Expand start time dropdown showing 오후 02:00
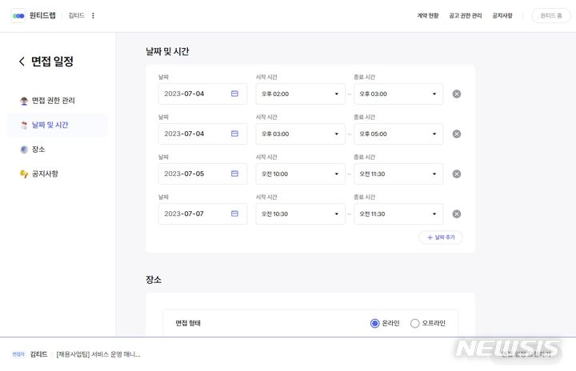Viewport: 576px width, 371px height. click(300, 94)
